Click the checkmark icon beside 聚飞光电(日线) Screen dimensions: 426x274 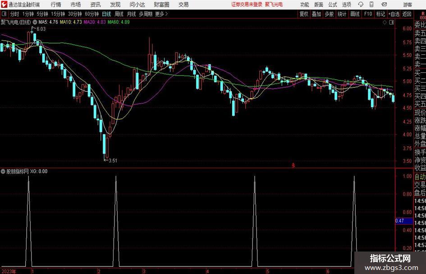pyautogui.click(x=35, y=22)
